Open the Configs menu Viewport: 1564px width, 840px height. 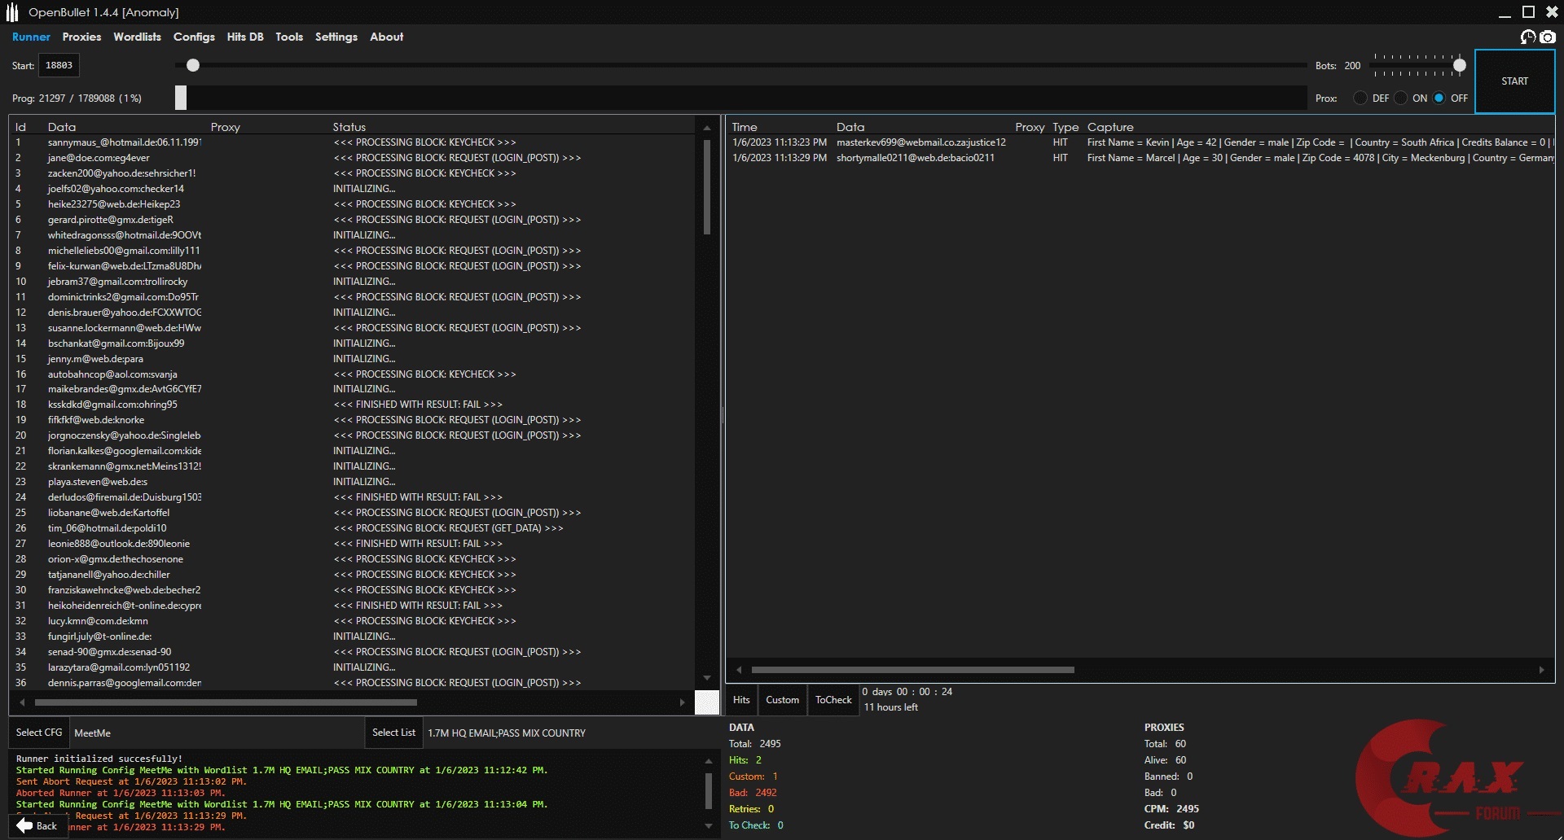click(194, 37)
